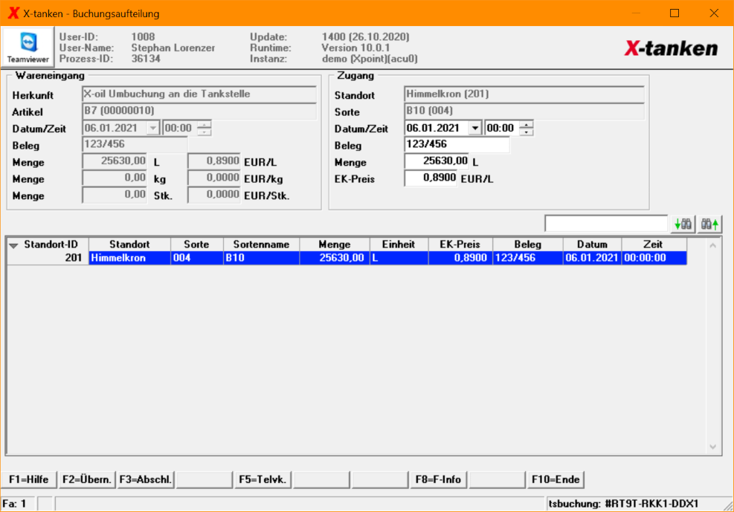
Task: Click the search-down binoculars icon
Action: point(683,224)
